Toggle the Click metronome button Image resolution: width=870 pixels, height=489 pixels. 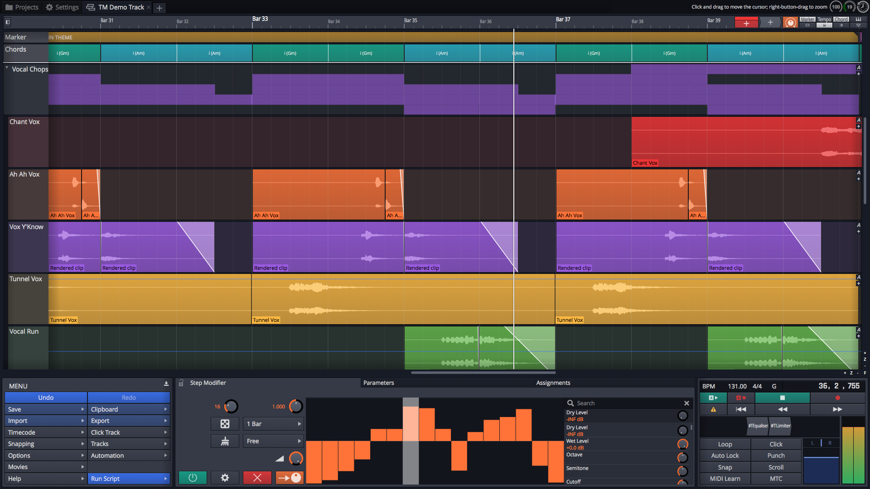coord(776,444)
